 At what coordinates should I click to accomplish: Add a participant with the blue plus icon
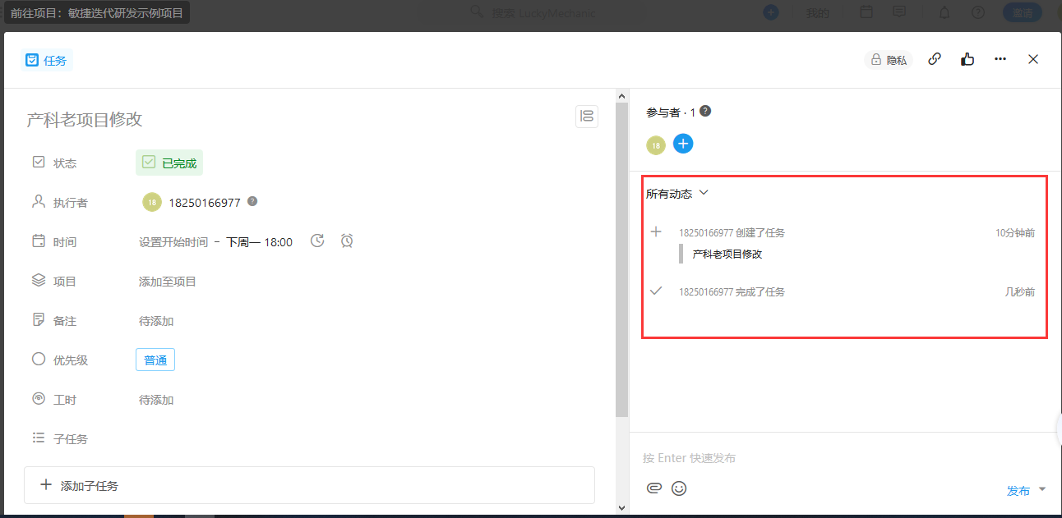click(x=683, y=144)
